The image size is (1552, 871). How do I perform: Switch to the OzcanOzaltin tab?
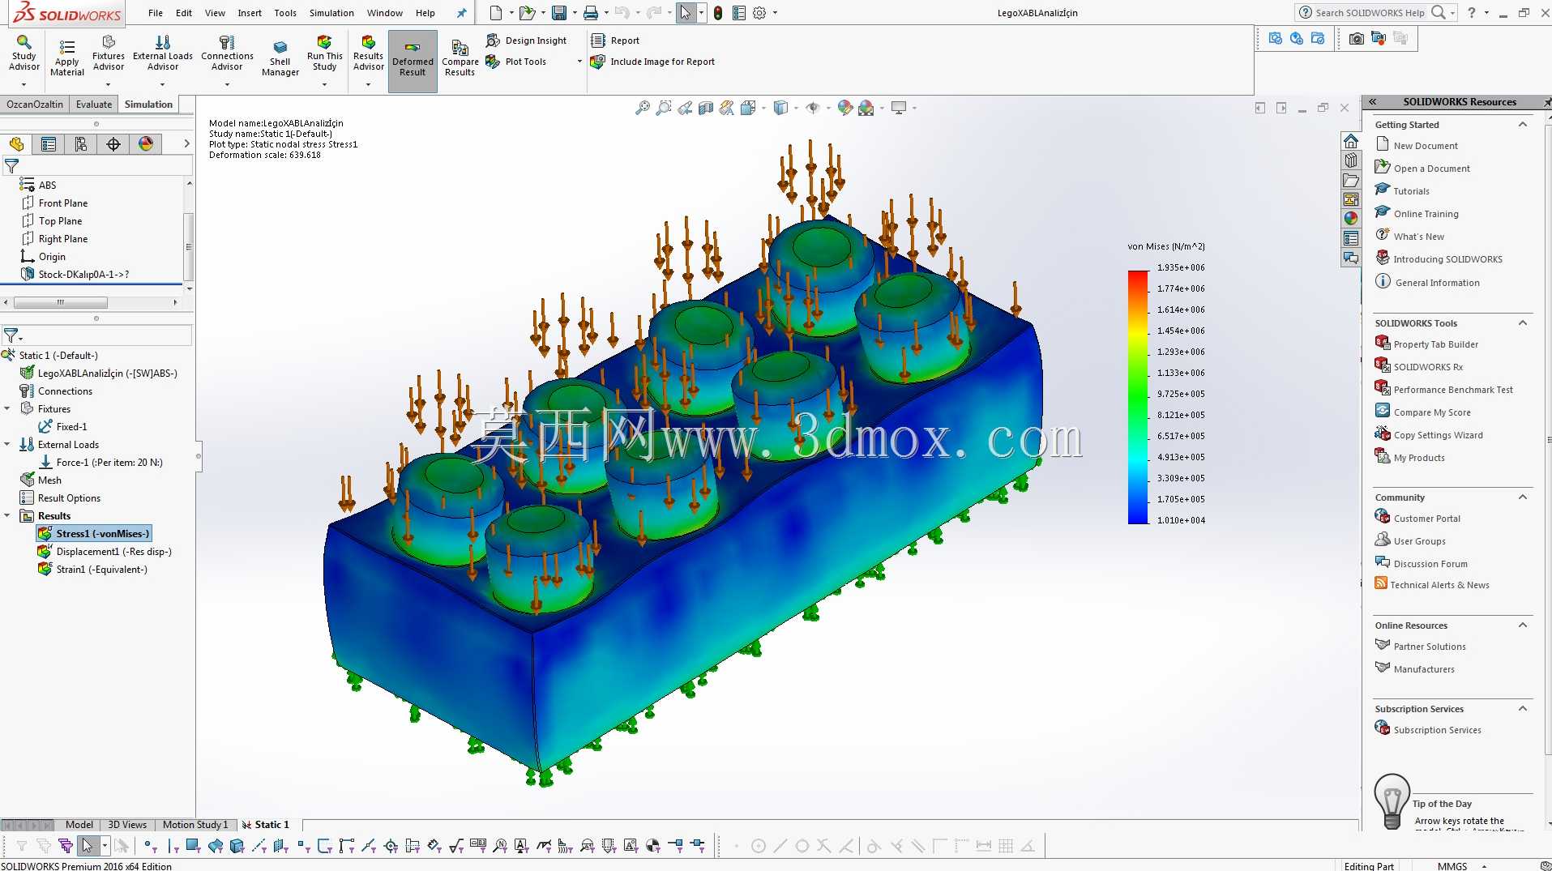pyautogui.click(x=35, y=105)
